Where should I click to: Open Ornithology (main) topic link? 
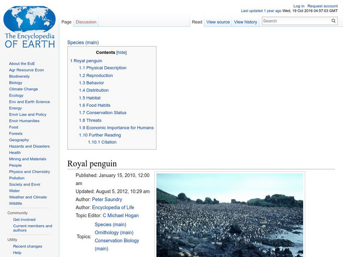point(114,233)
